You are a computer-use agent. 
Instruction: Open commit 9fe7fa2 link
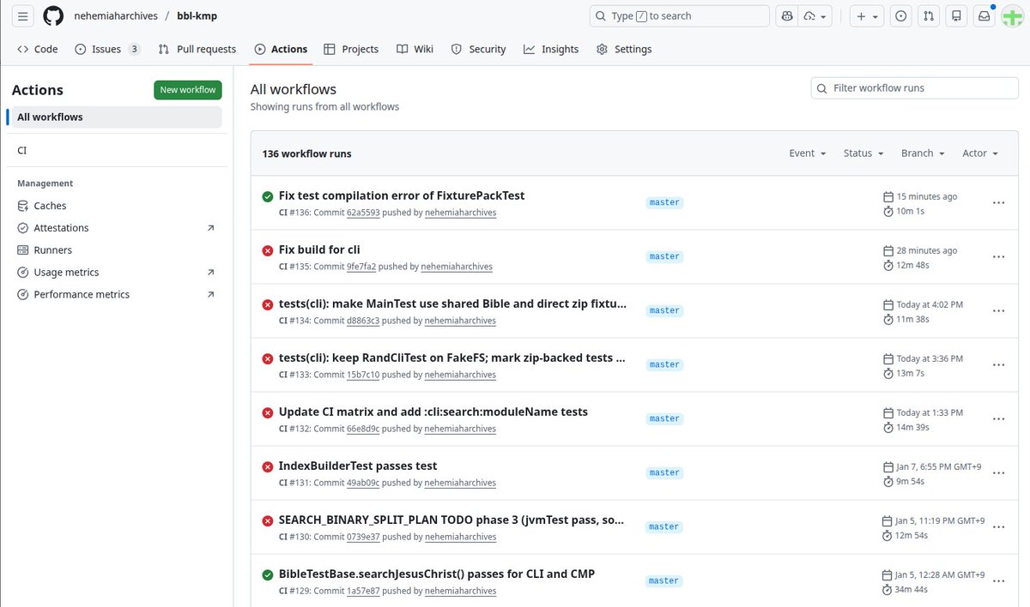[x=361, y=267]
